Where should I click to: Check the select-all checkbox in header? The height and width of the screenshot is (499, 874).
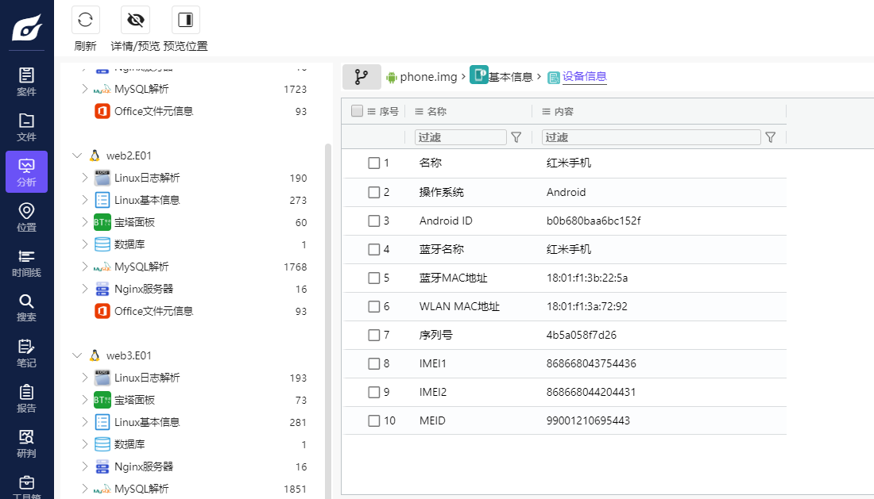click(358, 112)
